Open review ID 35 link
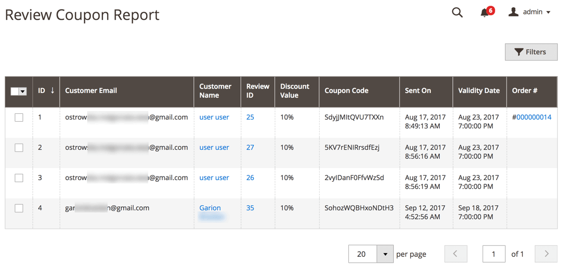 pyautogui.click(x=250, y=208)
